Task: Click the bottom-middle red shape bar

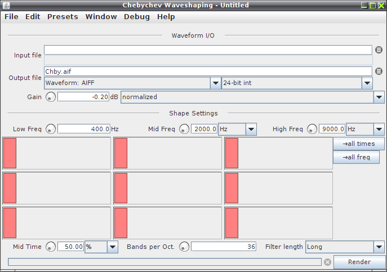Action: 121,223
